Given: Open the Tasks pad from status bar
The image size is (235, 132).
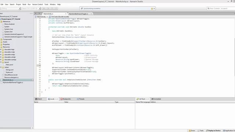Looking at the screenshot, I should 200,131.
